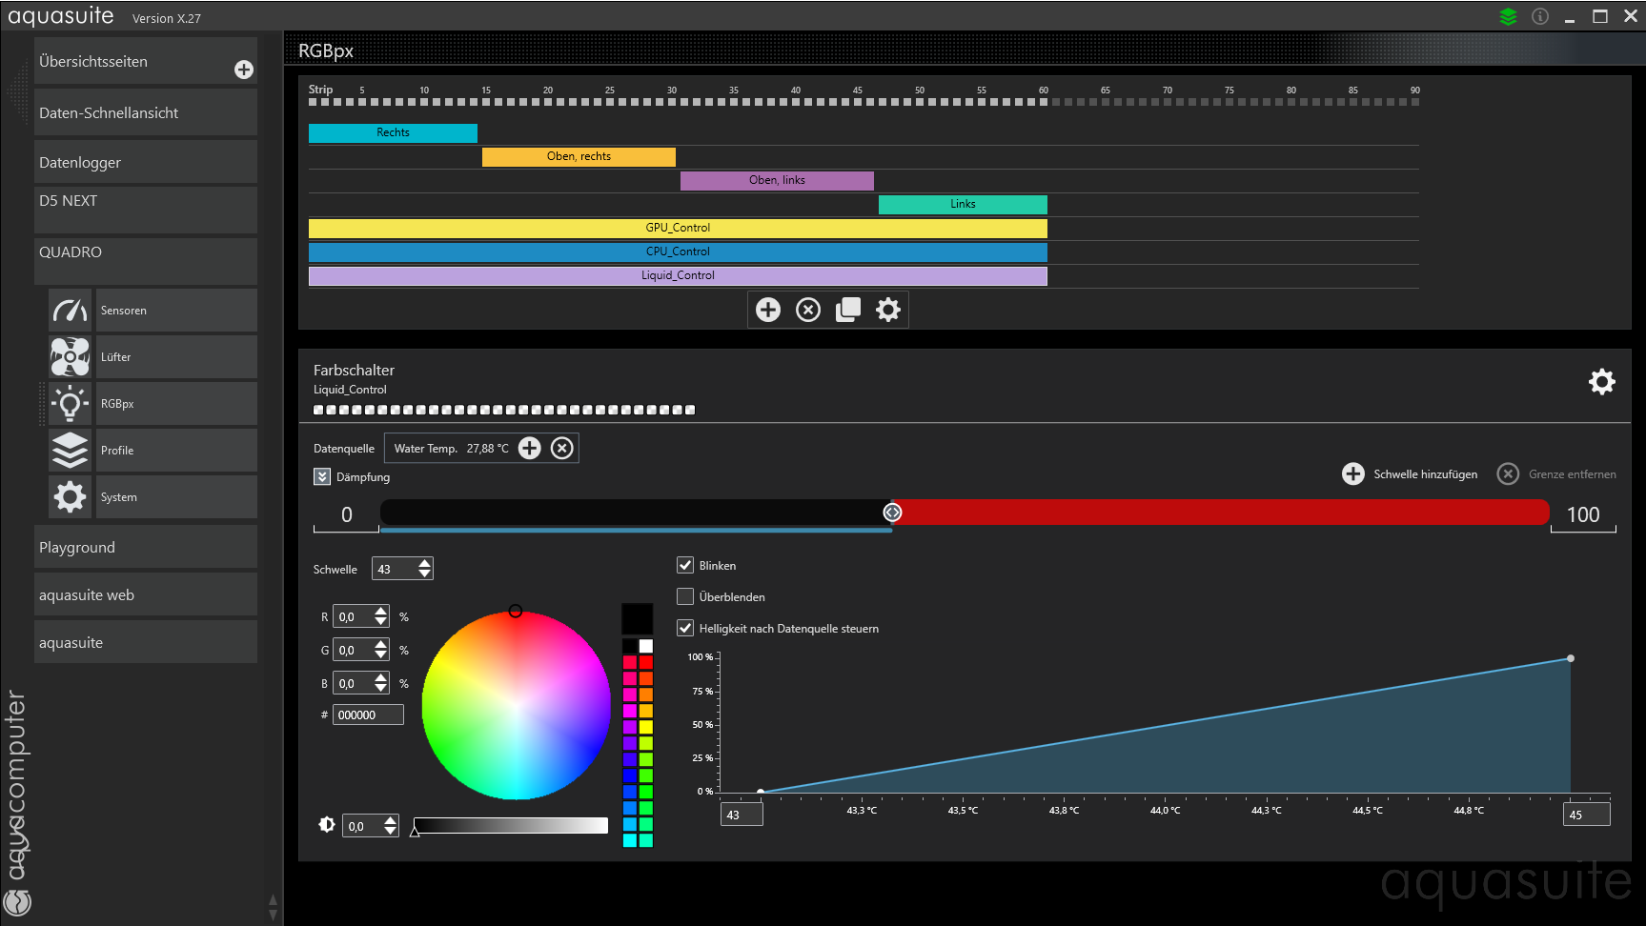Click the remove controller X icon below strips
The image size is (1646, 926).
[x=808, y=310]
